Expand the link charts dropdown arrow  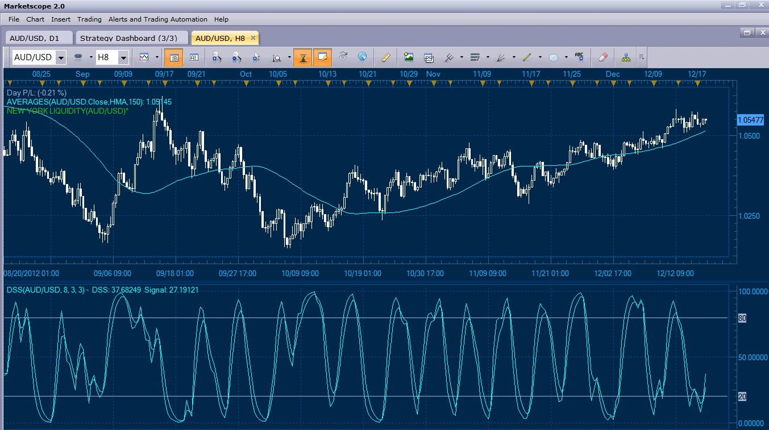(x=91, y=57)
